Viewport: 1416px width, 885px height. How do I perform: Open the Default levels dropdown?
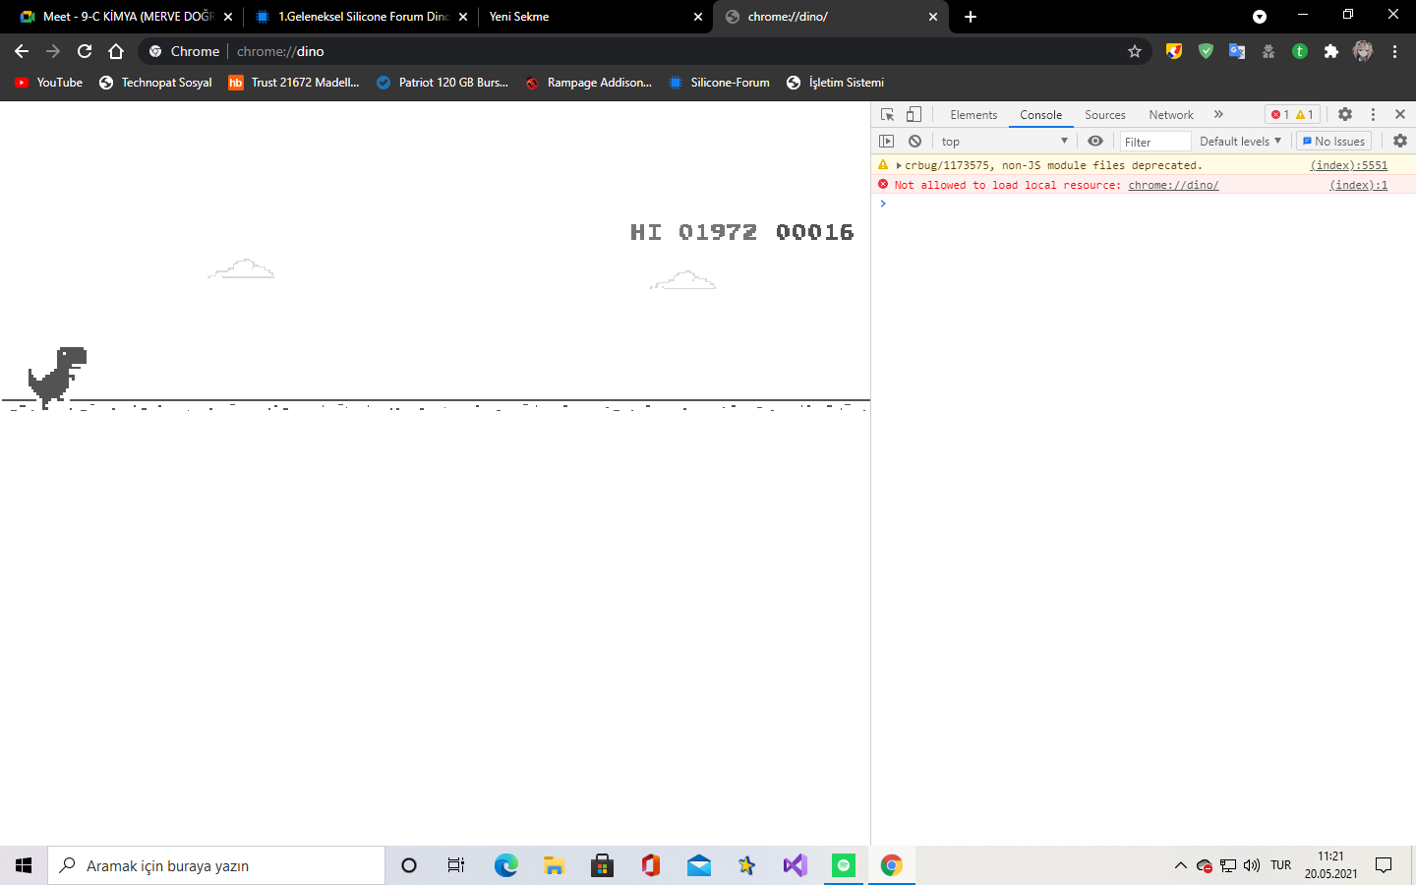pyautogui.click(x=1240, y=142)
